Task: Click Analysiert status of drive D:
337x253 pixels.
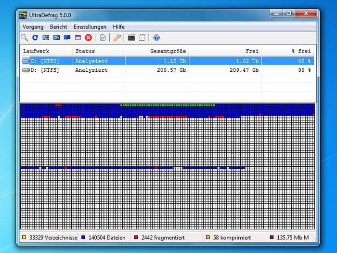Action: pyautogui.click(x=91, y=70)
